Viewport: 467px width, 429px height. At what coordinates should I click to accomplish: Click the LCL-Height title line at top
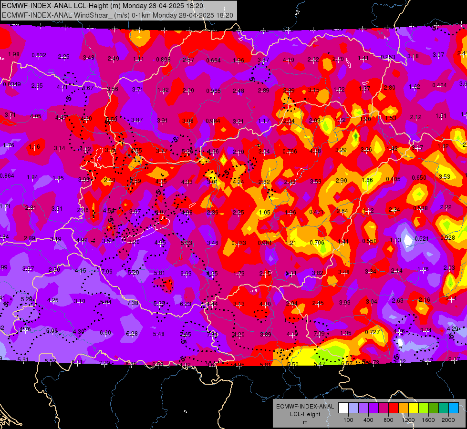(x=103, y=6)
